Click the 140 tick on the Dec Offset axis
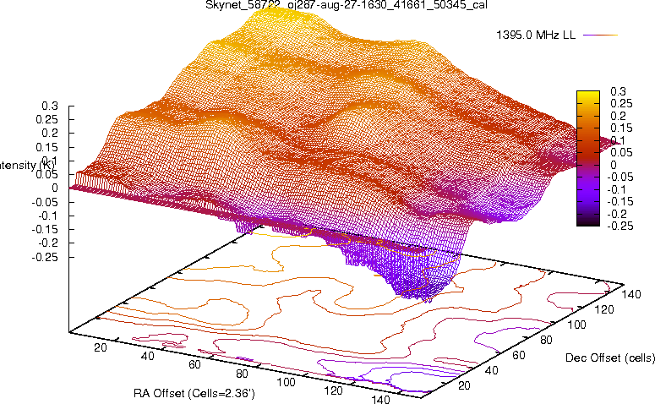The width and height of the screenshot is (655, 404). pyautogui.click(x=630, y=294)
